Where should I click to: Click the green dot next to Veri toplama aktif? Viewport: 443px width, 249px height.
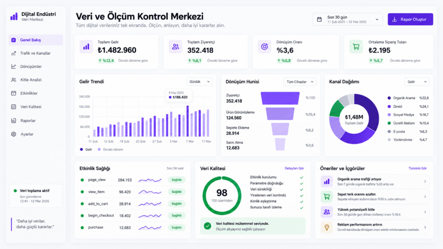point(15,191)
